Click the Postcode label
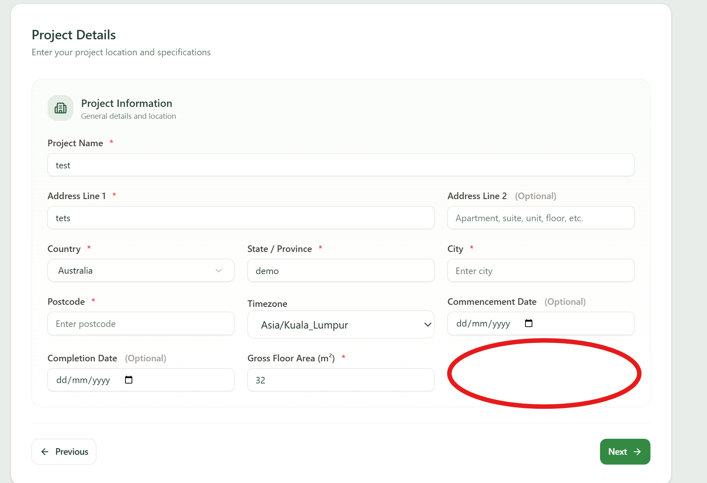707x483 pixels. [x=66, y=302]
